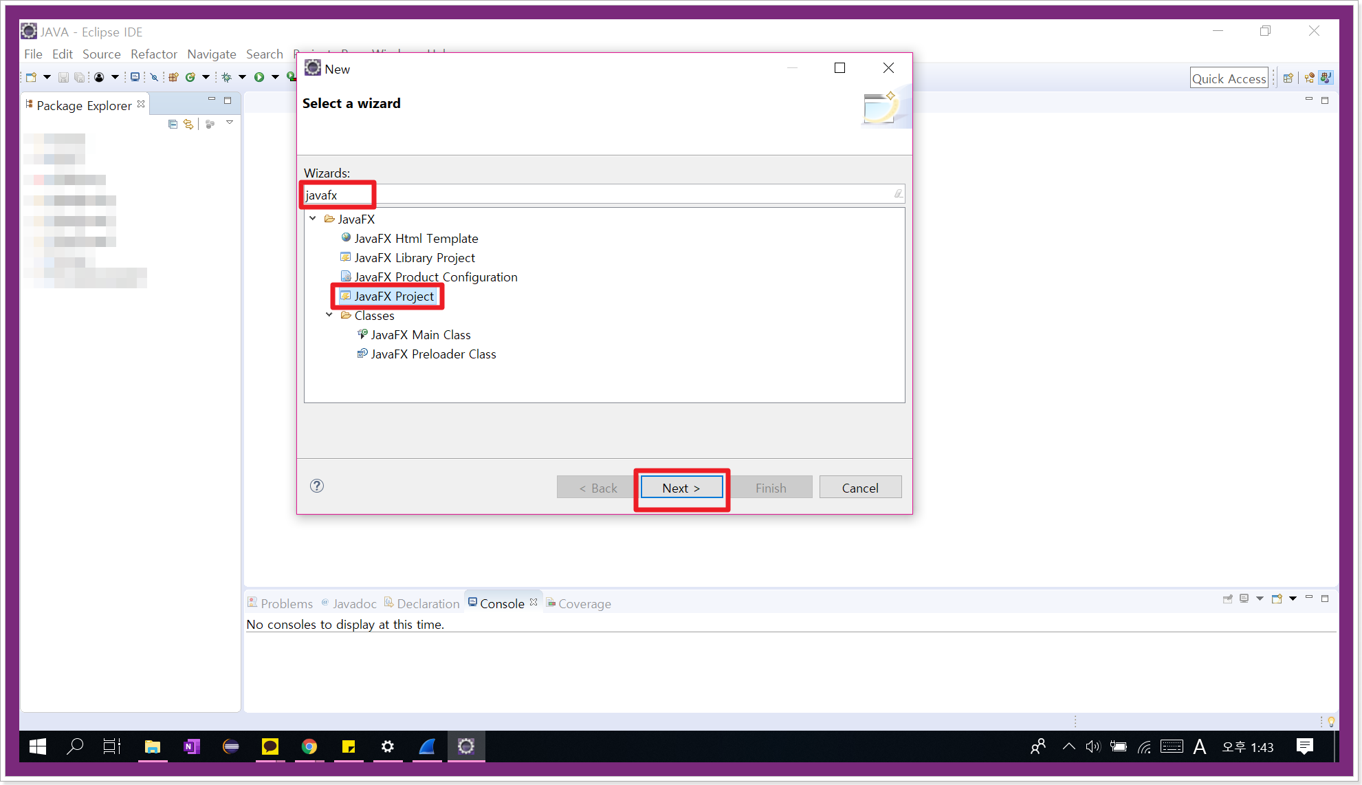This screenshot has width=1362, height=785.
Task: Switch to the Declaration tab
Action: pos(422,603)
